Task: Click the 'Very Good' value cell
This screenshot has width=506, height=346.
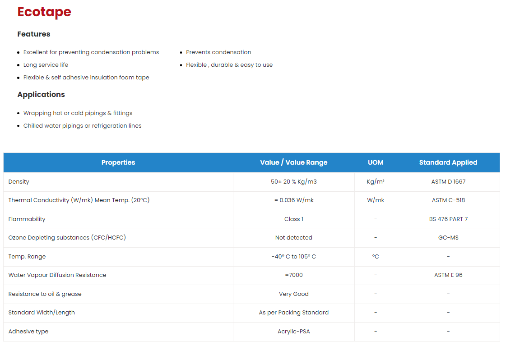Action: (294, 294)
